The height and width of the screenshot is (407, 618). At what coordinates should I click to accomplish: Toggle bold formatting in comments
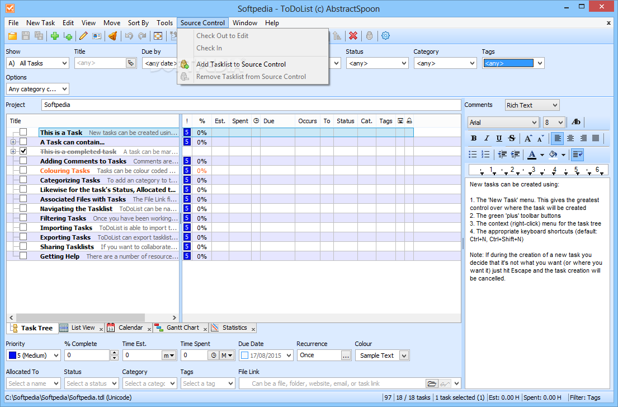[474, 138]
